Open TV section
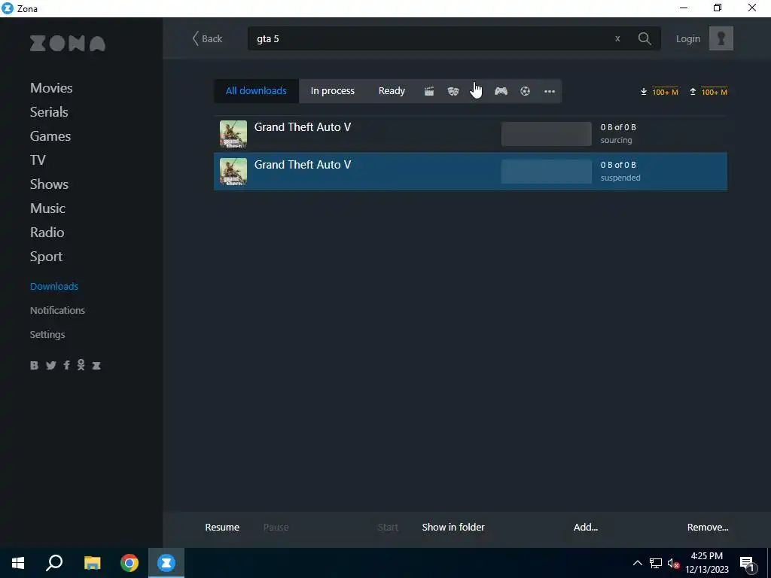771x578 pixels. 38,160
